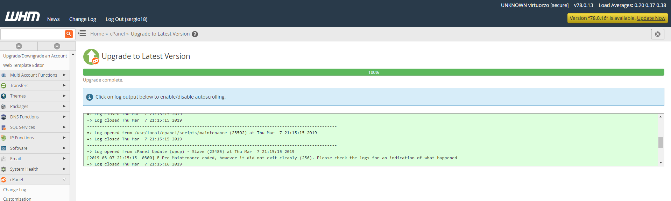Toggle the sidebar collapse hamburger icon
671x201 pixels.
coord(82,33)
